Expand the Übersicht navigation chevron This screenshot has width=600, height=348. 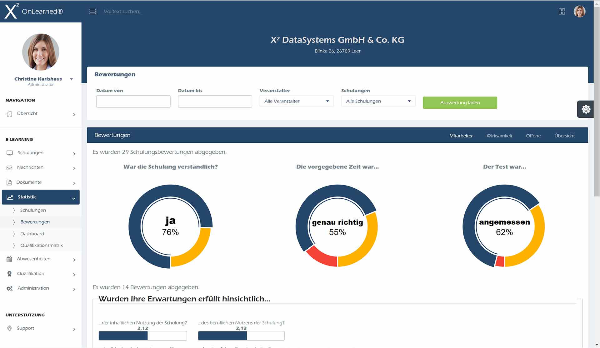pyautogui.click(x=74, y=115)
